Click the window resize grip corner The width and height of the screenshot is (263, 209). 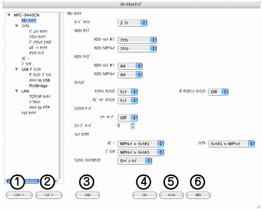coord(258,206)
